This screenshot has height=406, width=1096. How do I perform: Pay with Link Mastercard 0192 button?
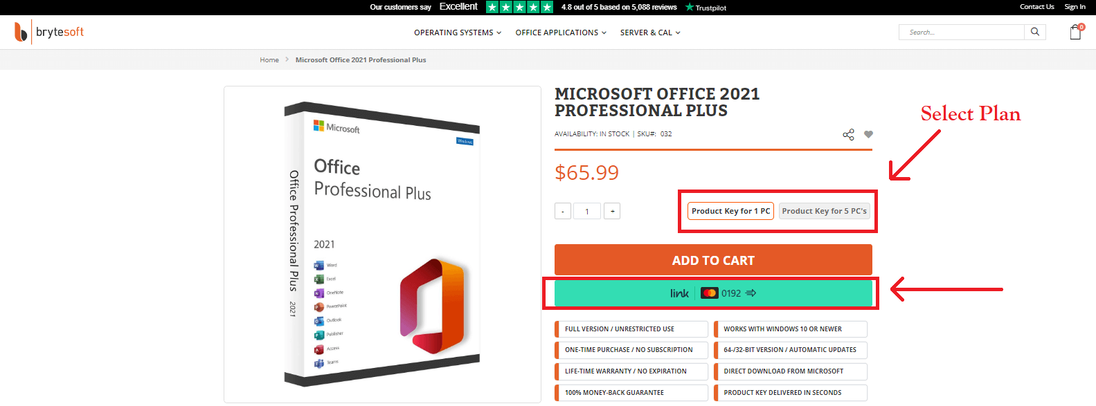tap(713, 293)
